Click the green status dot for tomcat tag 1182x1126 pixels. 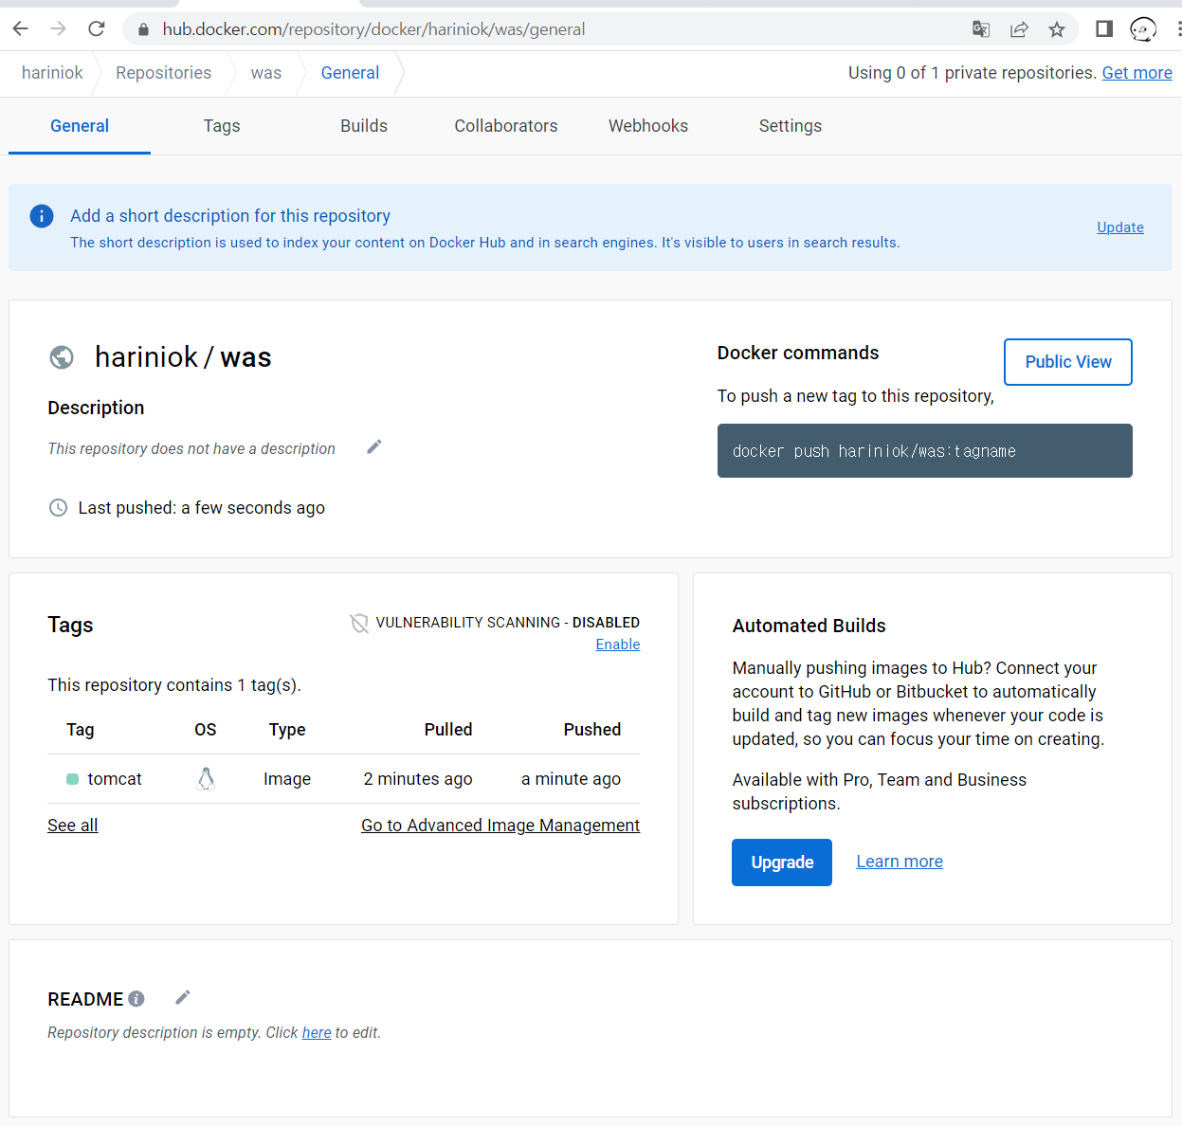point(72,779)
